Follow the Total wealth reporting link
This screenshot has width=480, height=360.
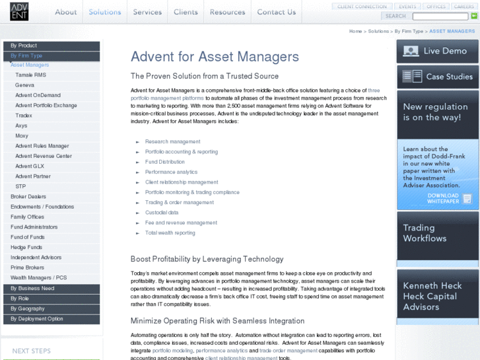pos(170,233)
